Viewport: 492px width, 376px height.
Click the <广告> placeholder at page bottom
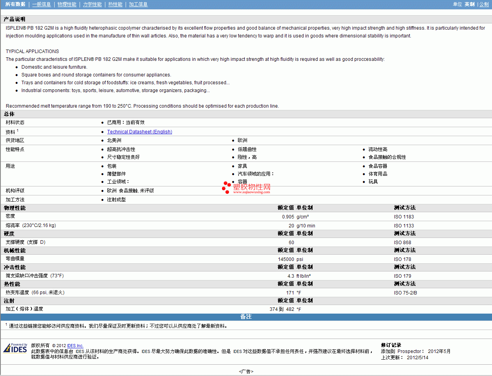246,372
